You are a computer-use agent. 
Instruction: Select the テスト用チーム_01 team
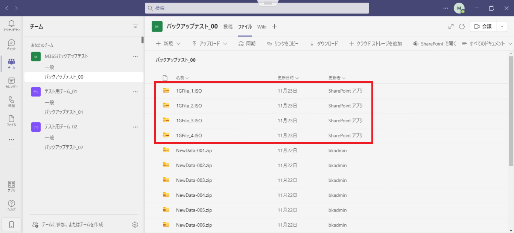(x=61, y=91)
